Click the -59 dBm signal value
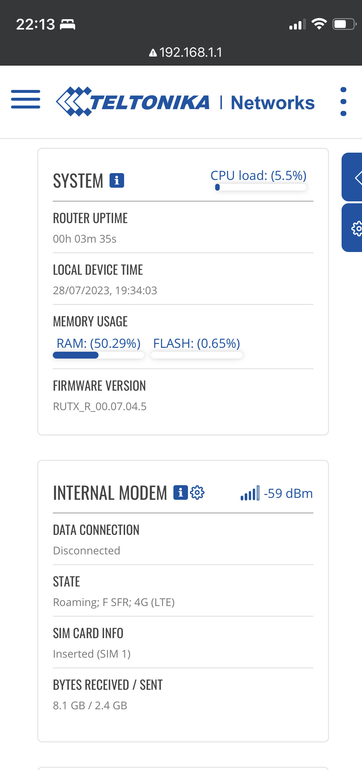 [x=288, y=493]
